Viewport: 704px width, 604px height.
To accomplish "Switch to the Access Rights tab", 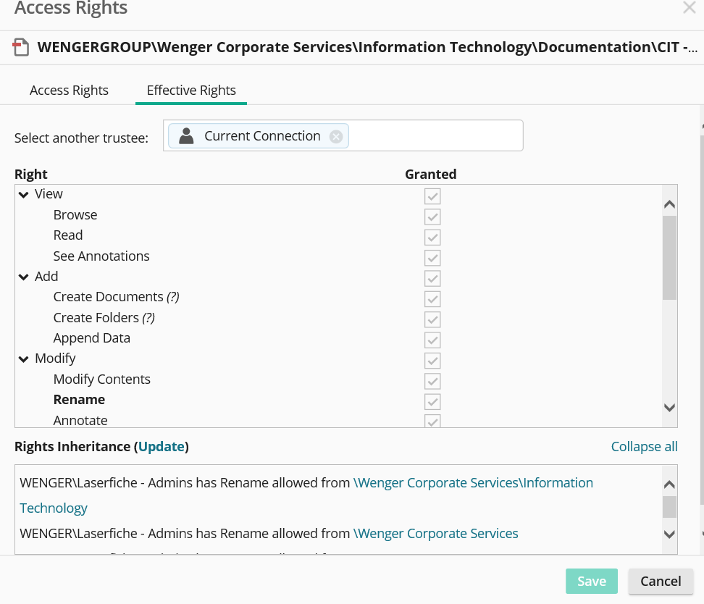I will coord(69,91).
